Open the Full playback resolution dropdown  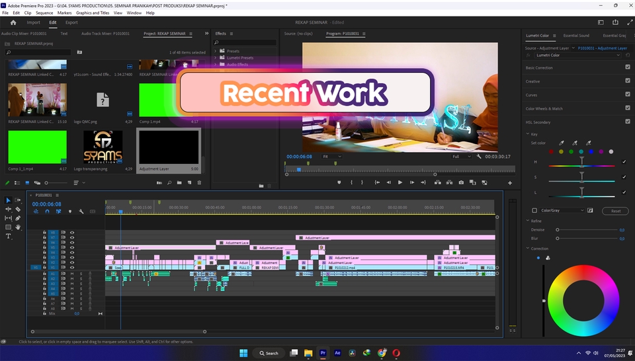click(x=462, y=157)
